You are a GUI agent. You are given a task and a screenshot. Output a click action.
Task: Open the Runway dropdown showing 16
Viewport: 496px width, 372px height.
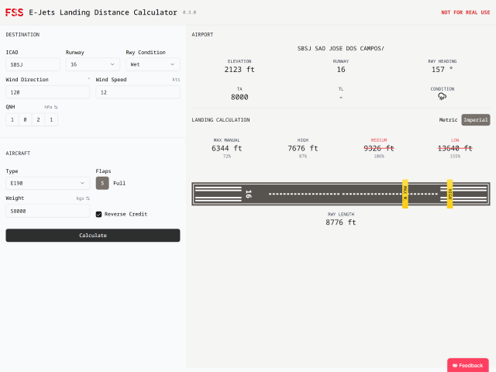click(93, 64)
